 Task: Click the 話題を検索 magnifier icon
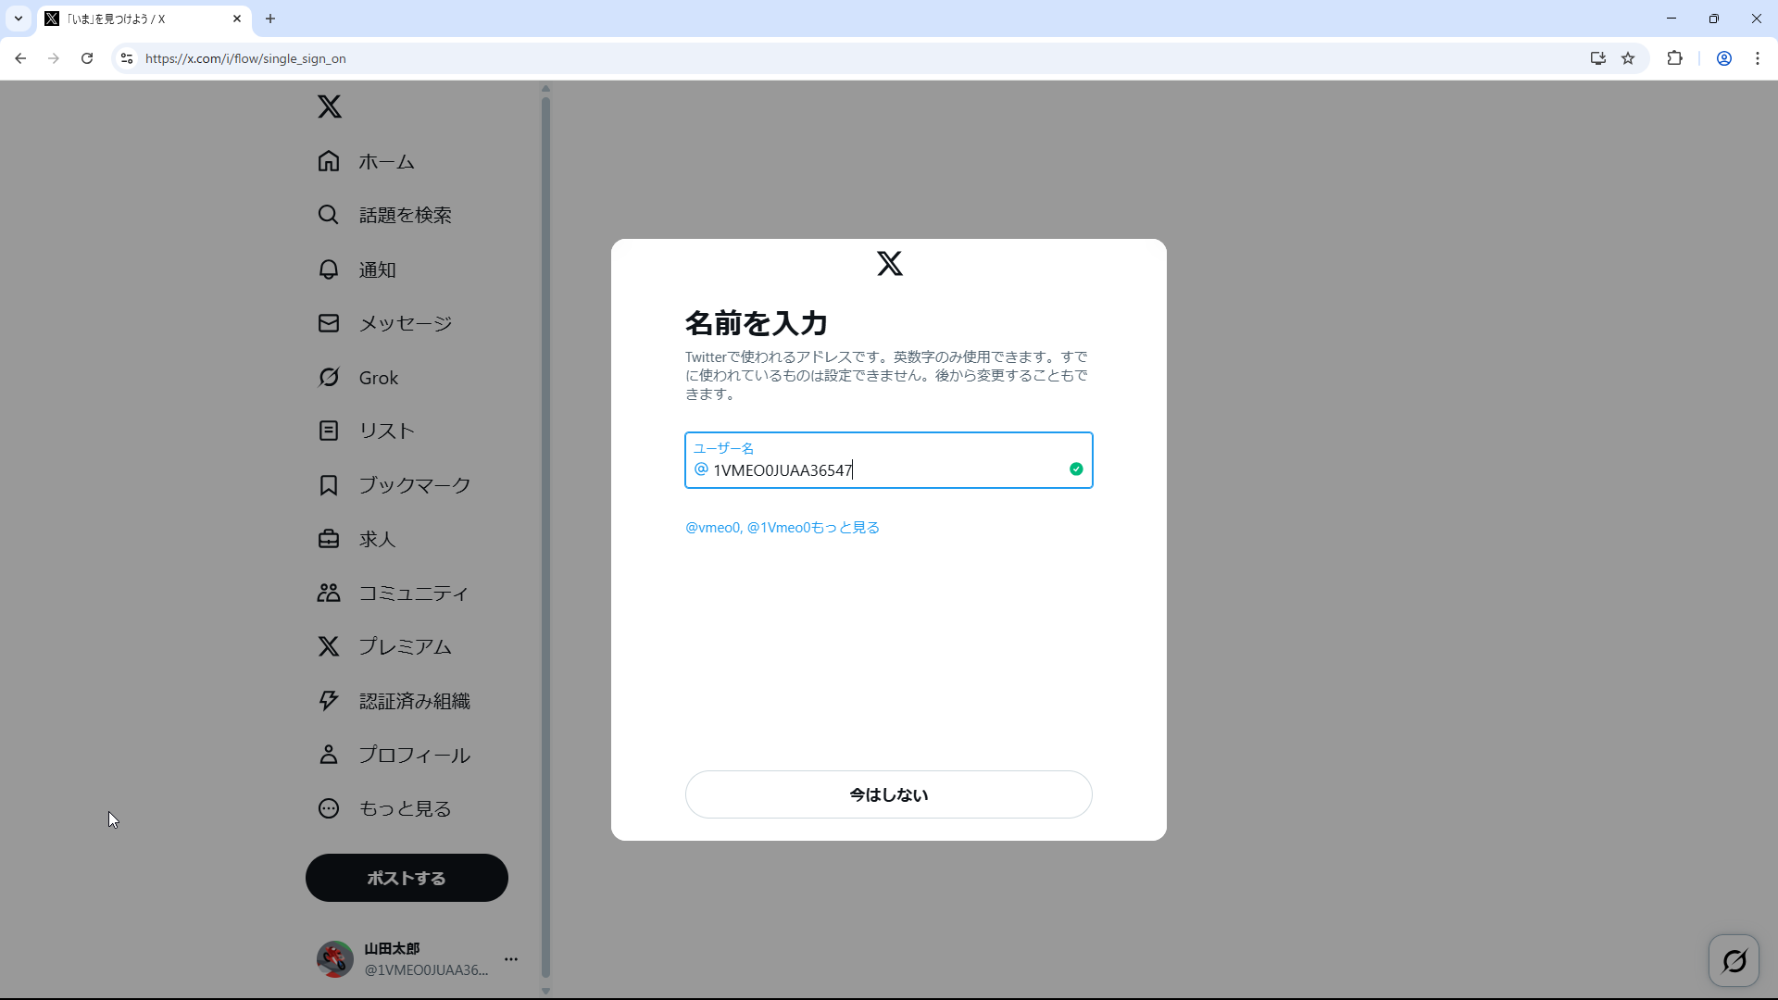tap(329, 215)
